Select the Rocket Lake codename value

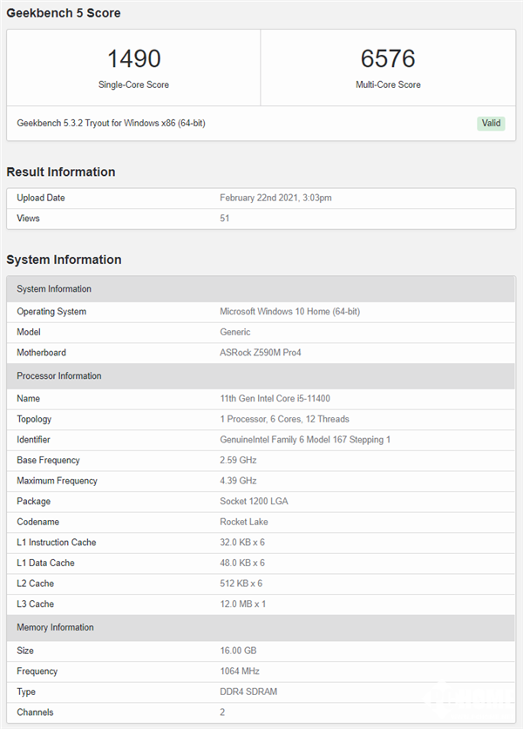pyautogui.click(x=244, y=522)
